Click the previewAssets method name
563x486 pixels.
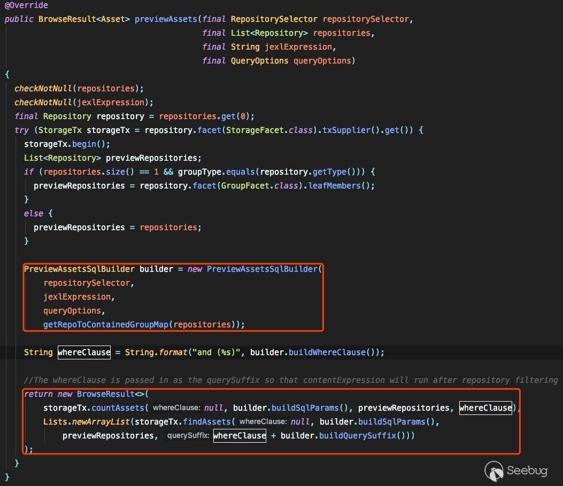[166, 19]
